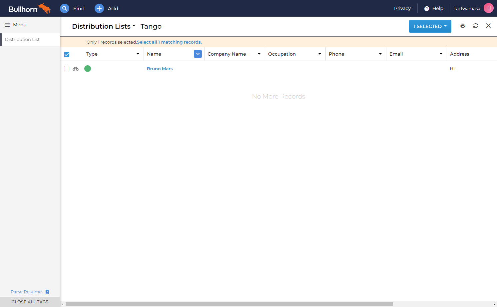Click the Tango list title
Screen dimensions: 497x307
pos(151,27)
